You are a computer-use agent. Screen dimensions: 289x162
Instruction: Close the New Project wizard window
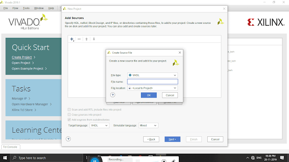pyautogui.click(x=224, y=9)
